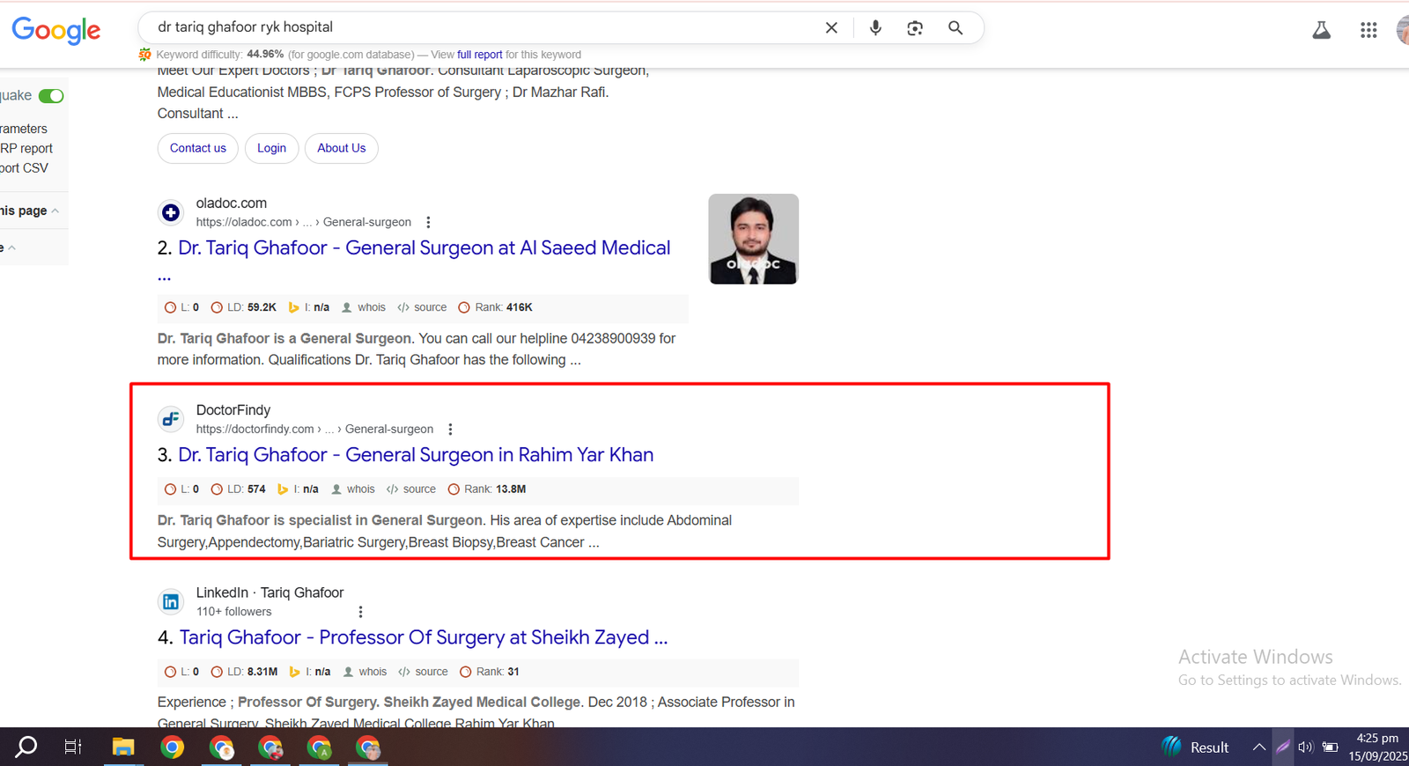Viewport: 1409px width, 766px height.
Task: Clear the search box text
Action: click(831, 28)
